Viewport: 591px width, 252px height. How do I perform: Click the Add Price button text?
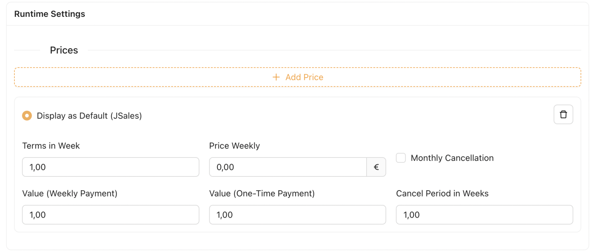(304, 77)
